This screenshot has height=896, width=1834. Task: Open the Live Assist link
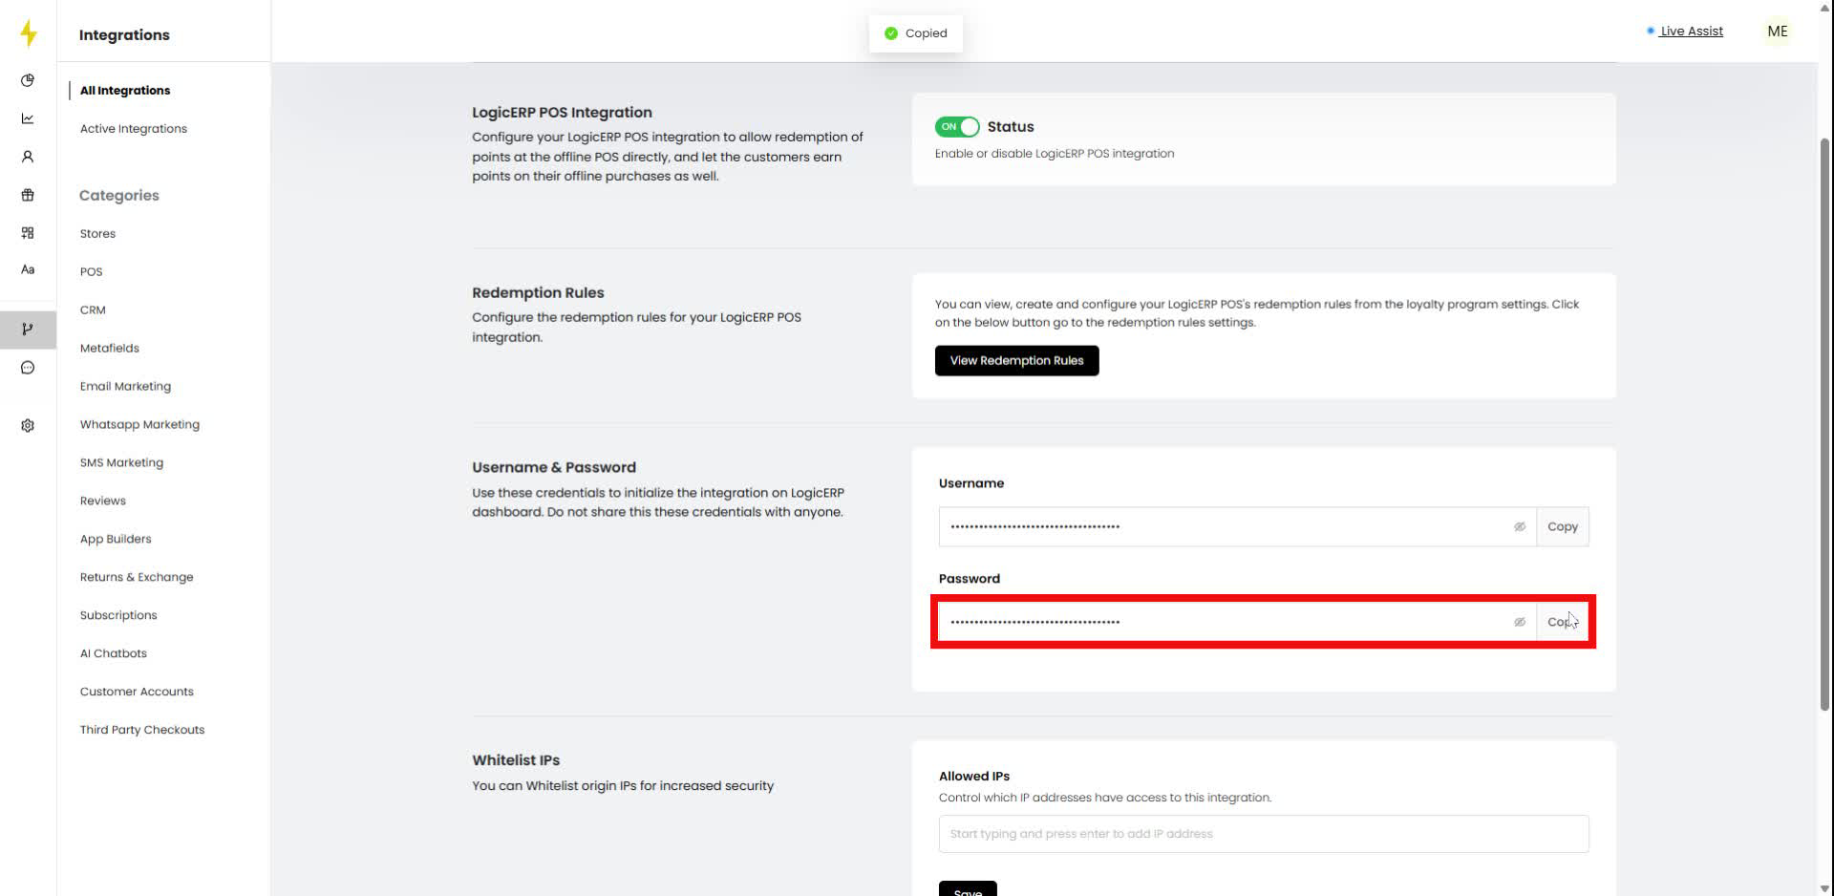(x=1691, y=31)
